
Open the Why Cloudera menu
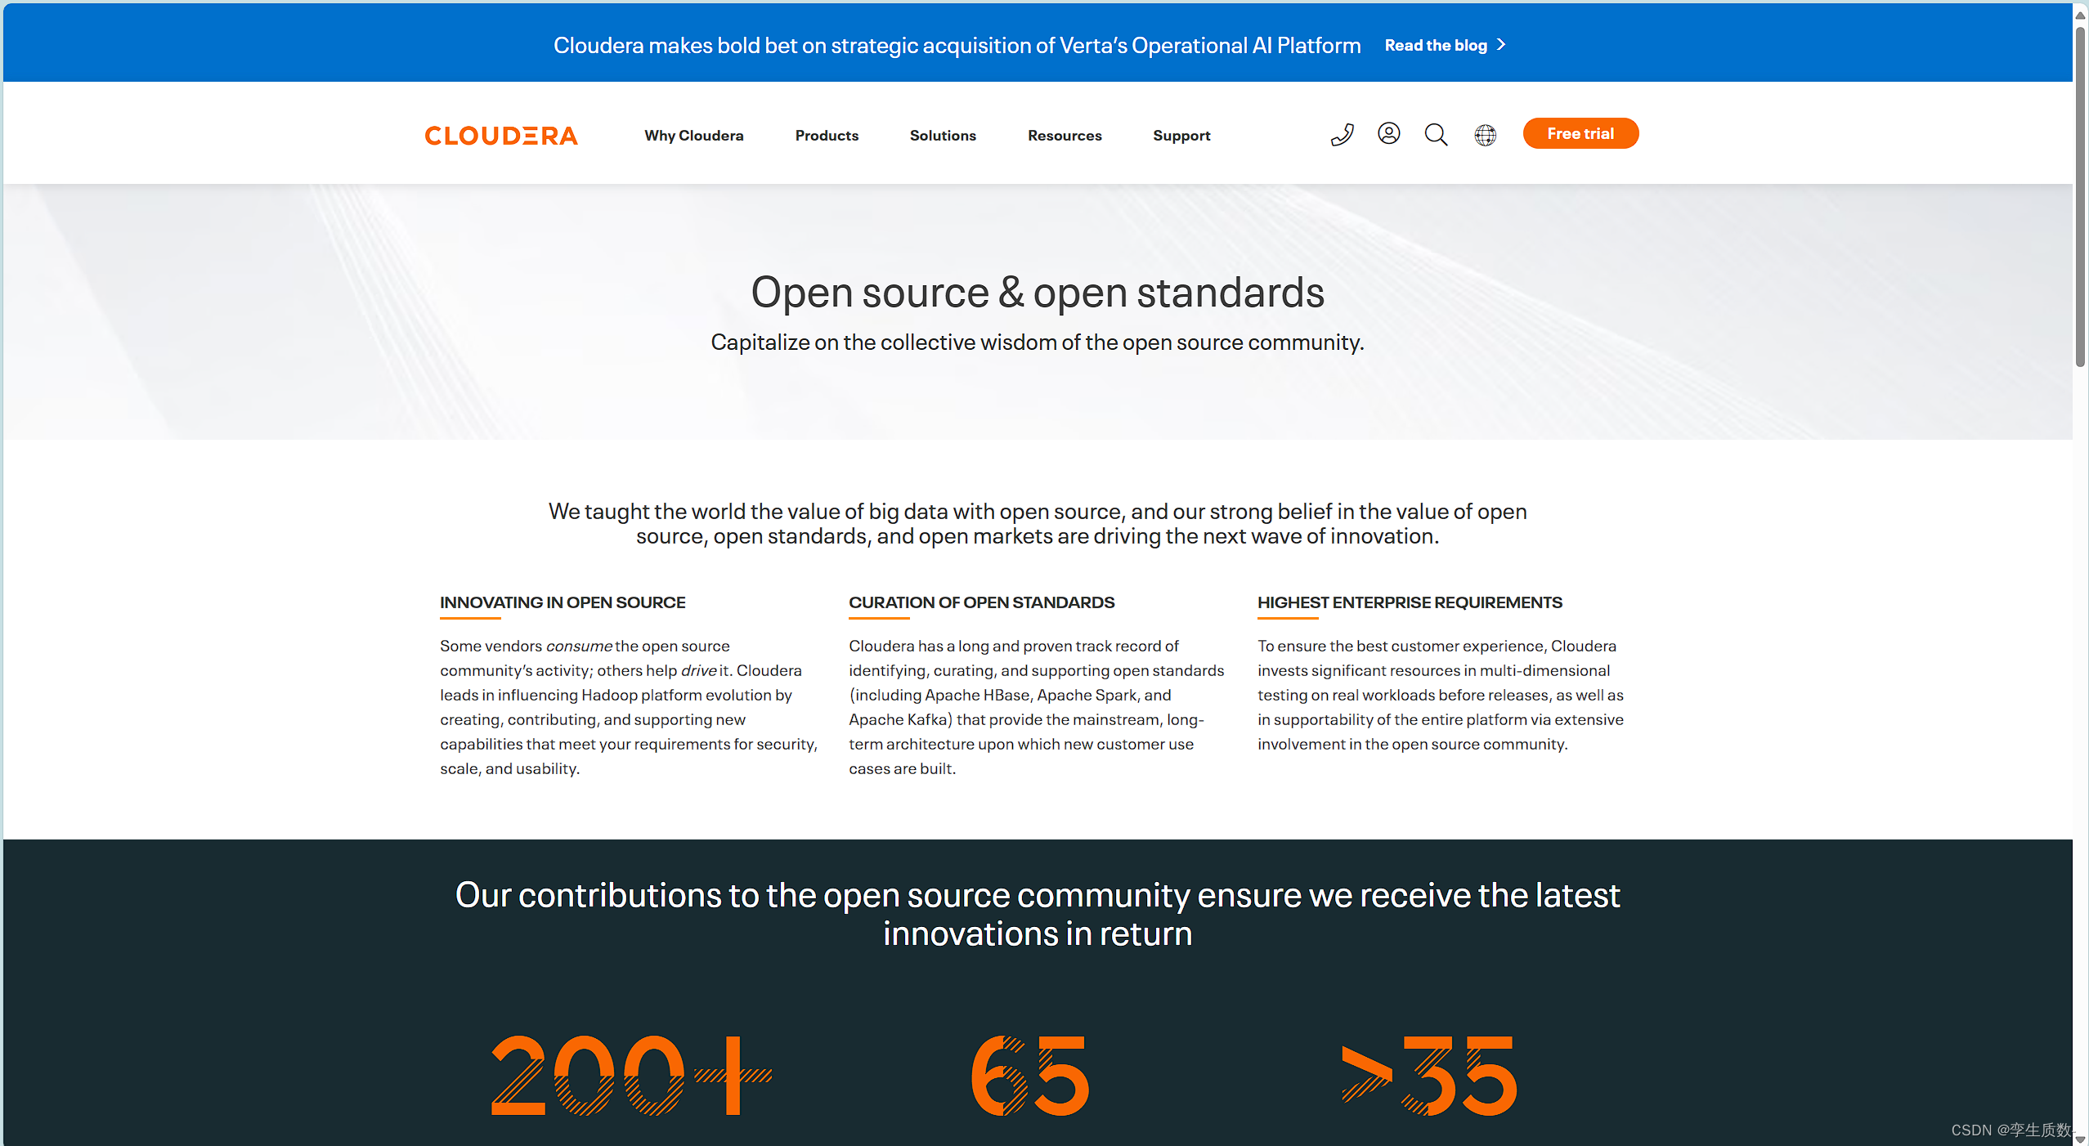[693, 136]
